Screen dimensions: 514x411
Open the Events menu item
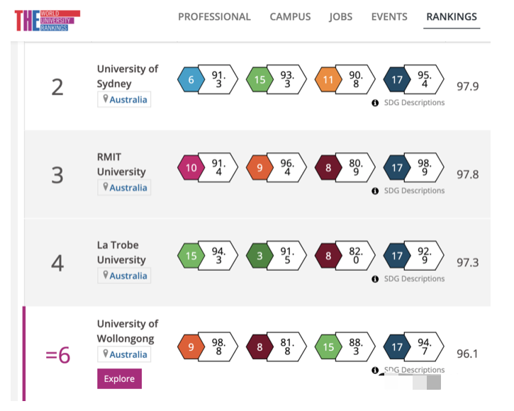[x=389, y=17]
